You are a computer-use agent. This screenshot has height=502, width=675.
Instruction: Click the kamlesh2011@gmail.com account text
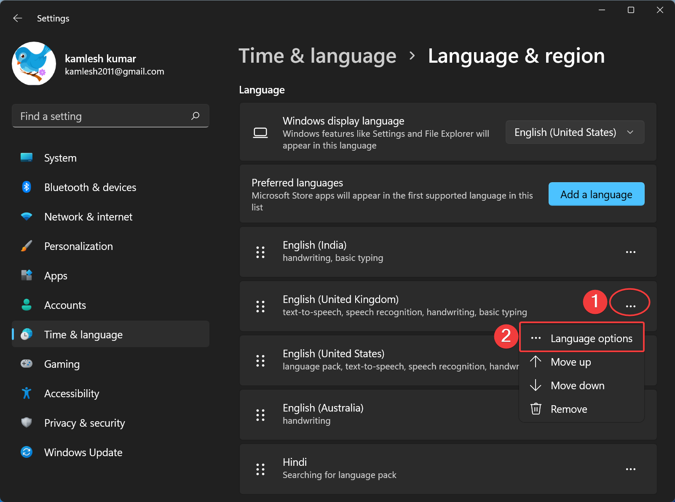115,72
